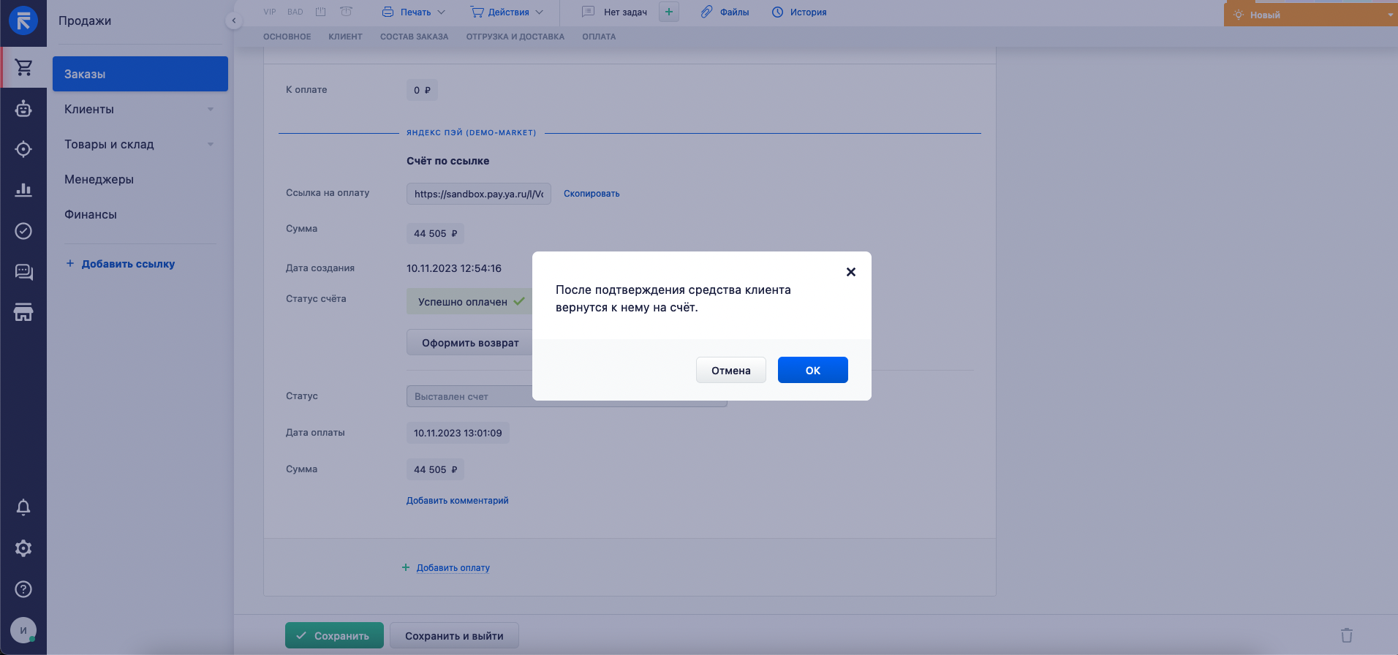Image resolution: width=1398 pixels, height=655 pixels.
Task: Open the Статус Выставлен счет dropdown
Action: tap(567, 396)
